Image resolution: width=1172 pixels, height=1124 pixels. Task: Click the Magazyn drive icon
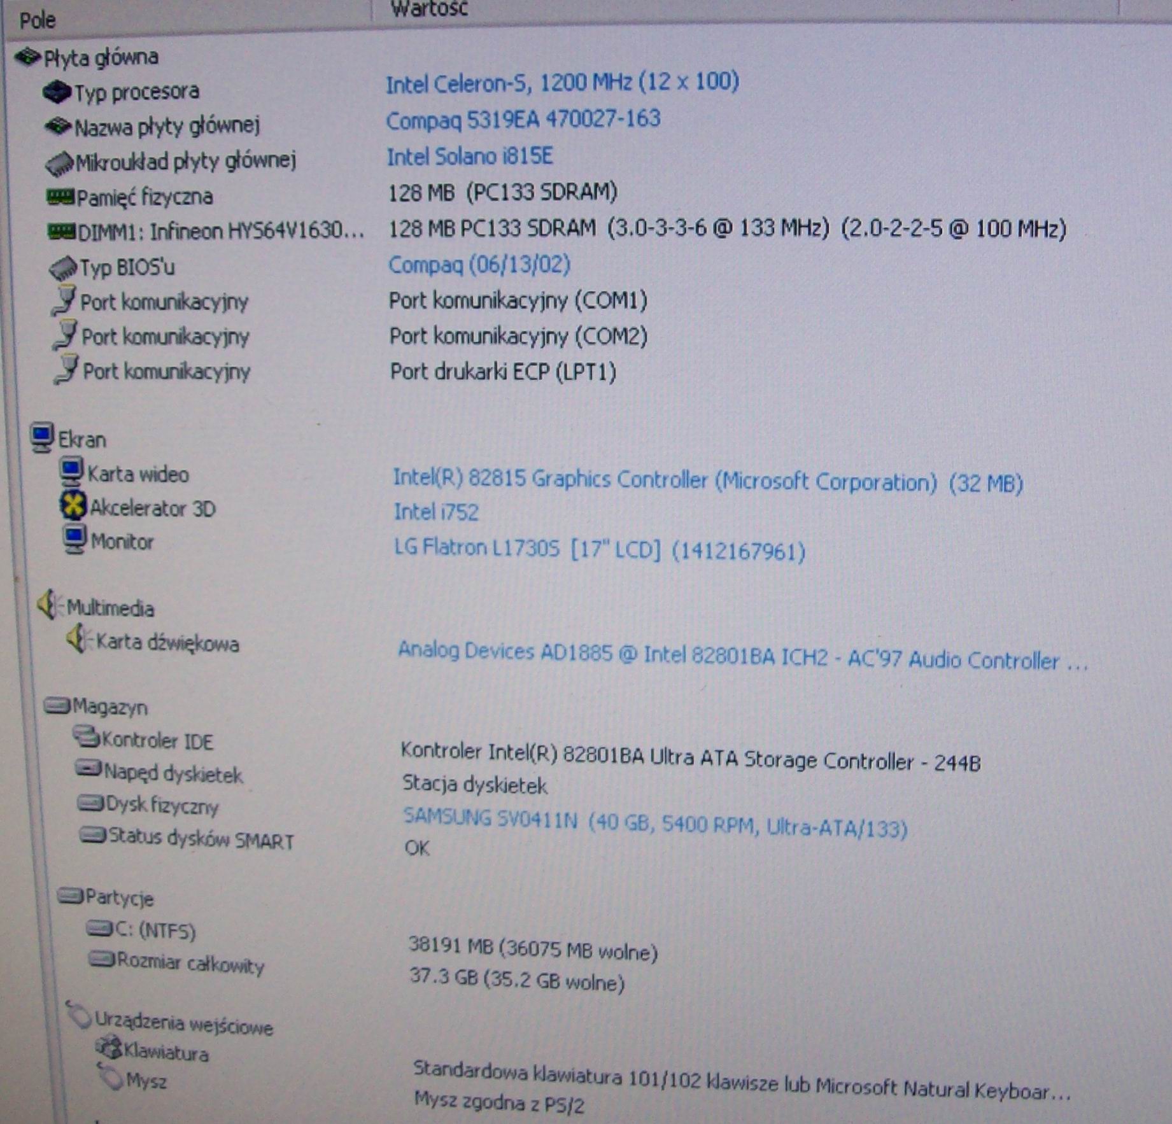57,705
